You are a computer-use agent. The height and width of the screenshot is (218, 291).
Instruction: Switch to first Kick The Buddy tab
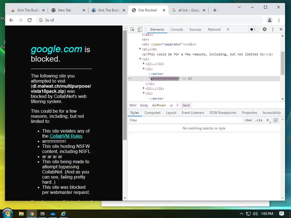(x=28, y=10)
